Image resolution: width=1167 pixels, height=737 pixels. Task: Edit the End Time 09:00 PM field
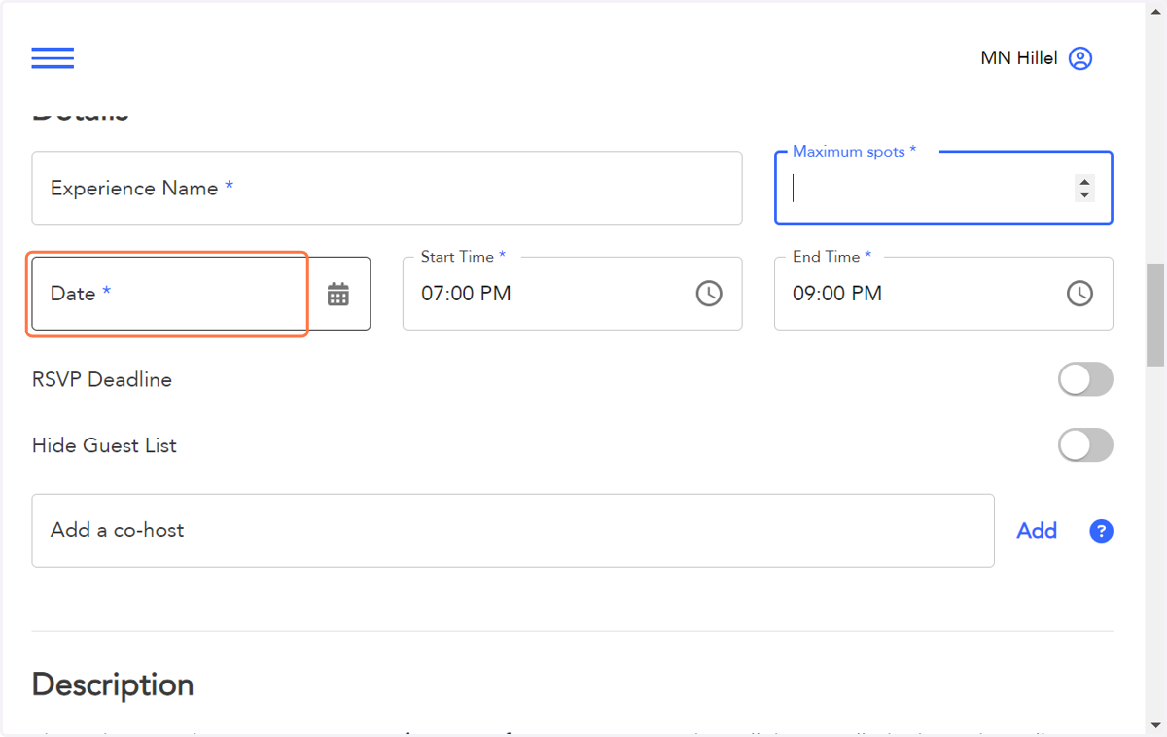[943, 294]
